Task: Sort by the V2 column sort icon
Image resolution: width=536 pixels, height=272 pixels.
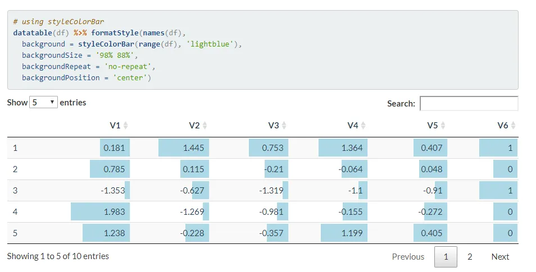Action: tap(205, 126)
